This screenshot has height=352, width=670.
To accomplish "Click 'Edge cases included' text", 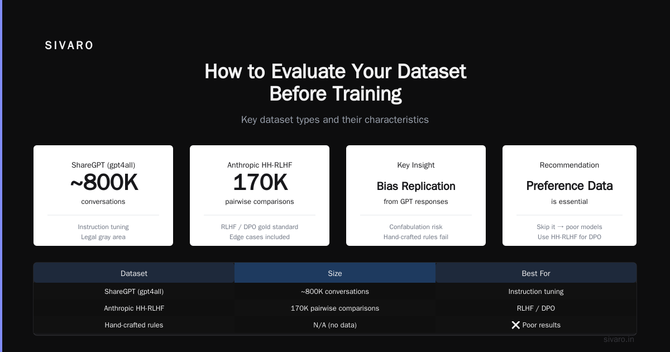I will pos(260,237).
